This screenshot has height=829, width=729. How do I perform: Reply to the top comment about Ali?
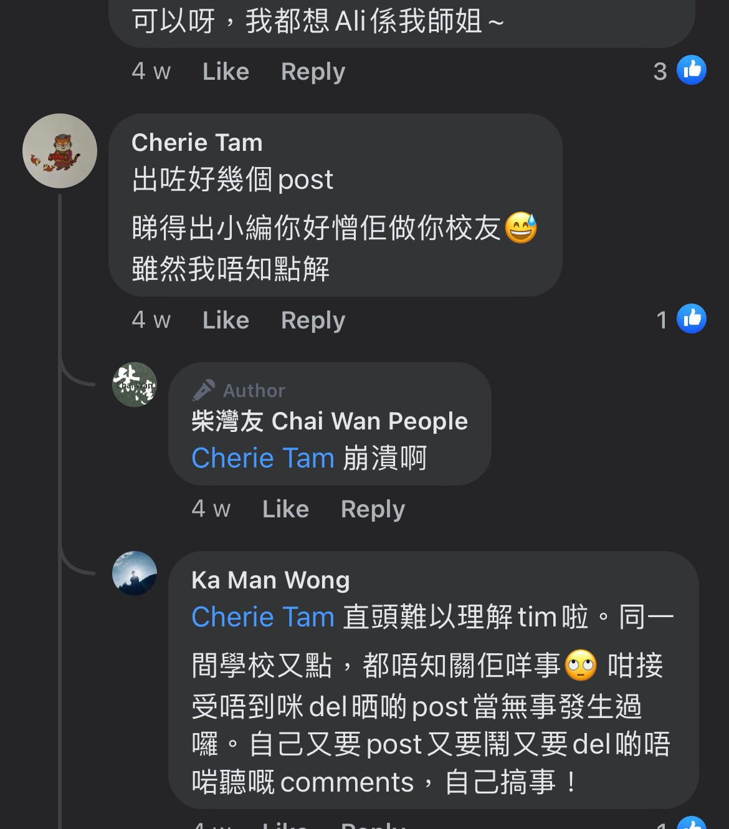click(x=313, y=72)
